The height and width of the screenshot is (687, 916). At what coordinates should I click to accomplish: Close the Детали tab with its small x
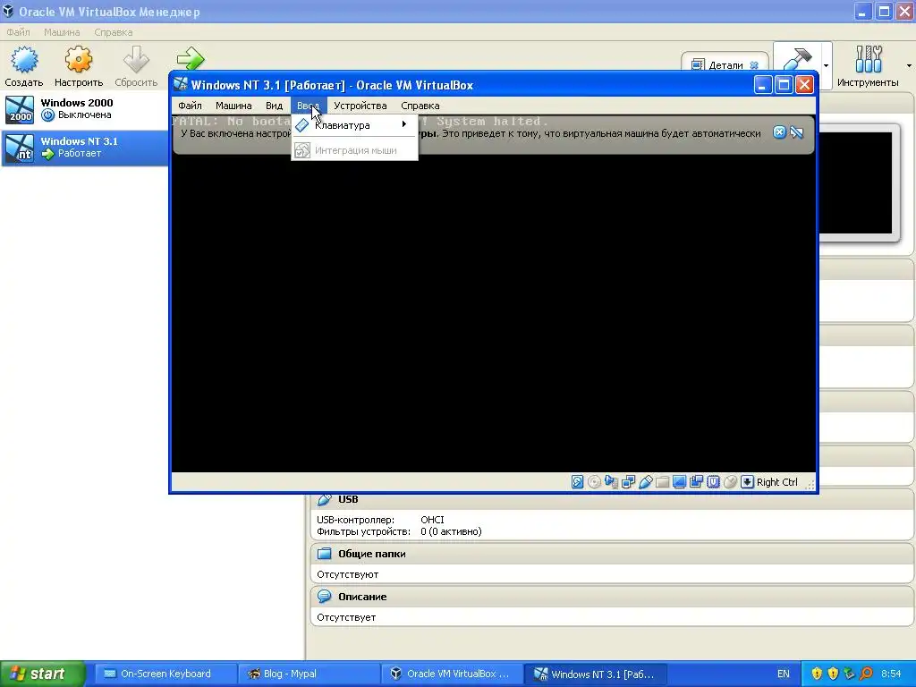point(754,65)
